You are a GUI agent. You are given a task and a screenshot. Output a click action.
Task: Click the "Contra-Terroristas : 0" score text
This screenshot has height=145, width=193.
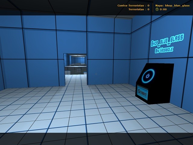[x=133, y=5]
